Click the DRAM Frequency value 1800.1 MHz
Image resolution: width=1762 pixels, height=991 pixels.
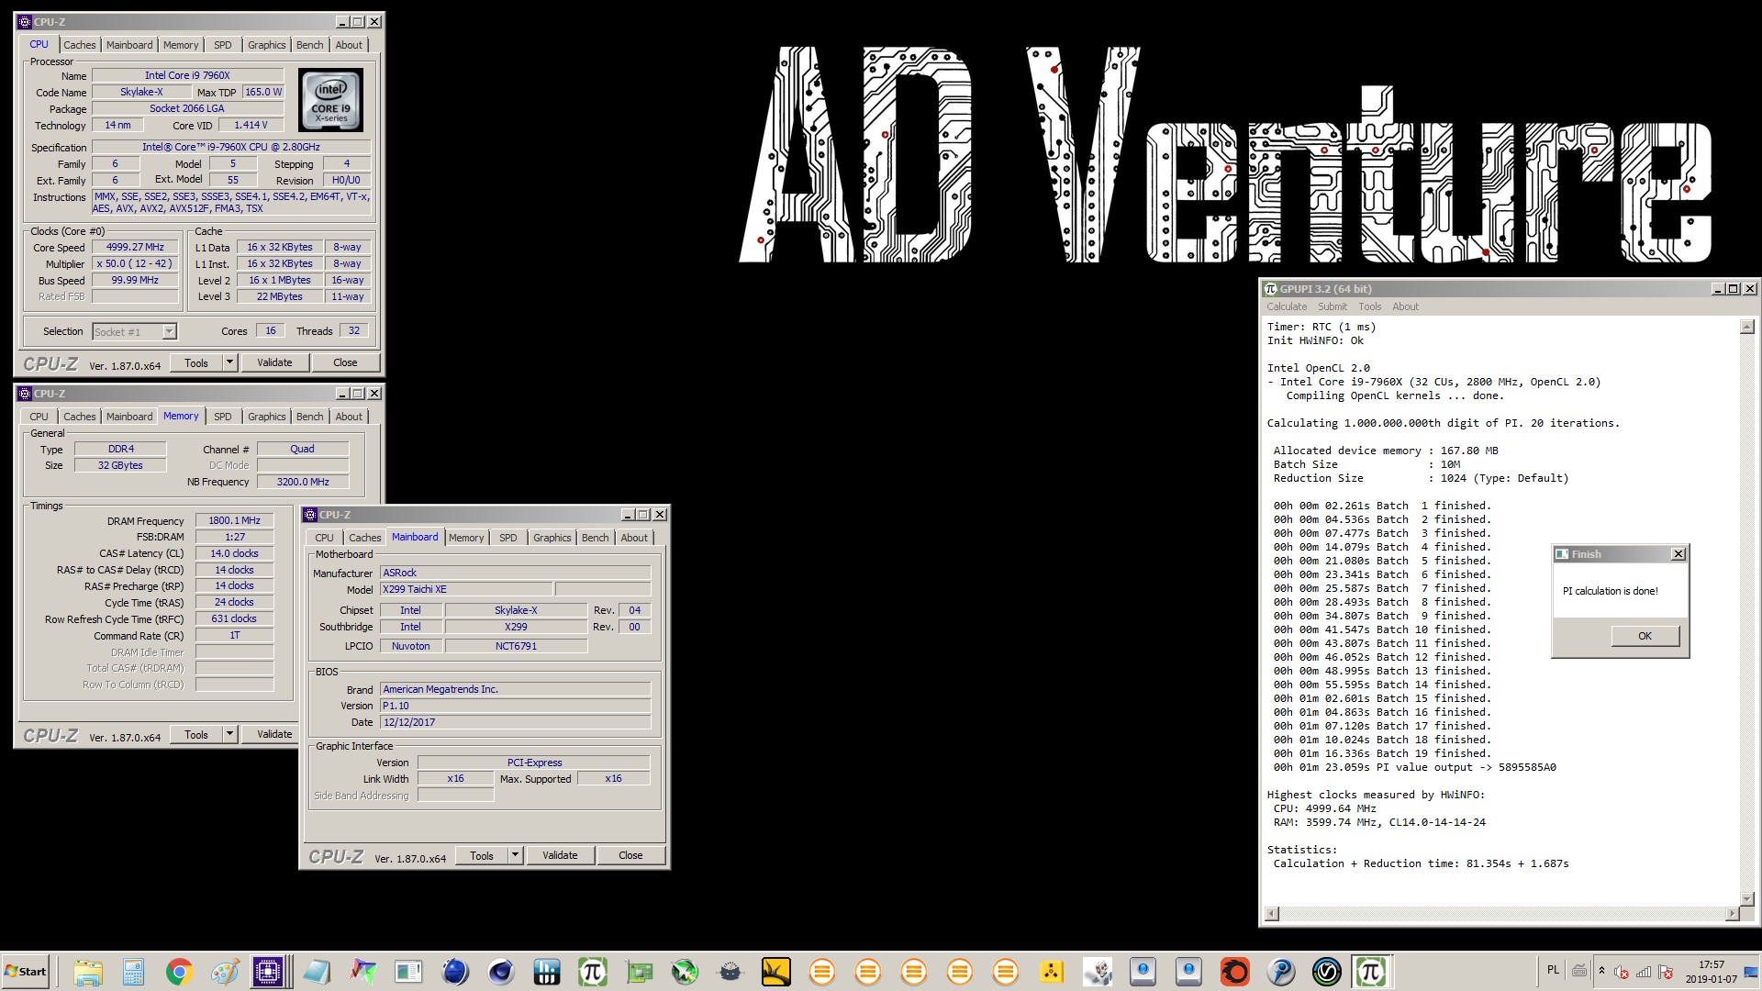tap(234, 520)
